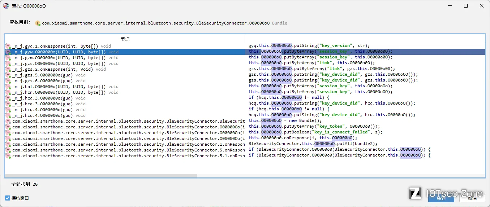Click the app icon in the title bar
Image resolution: width=490 pixels, height=207 pixels.
6,6
